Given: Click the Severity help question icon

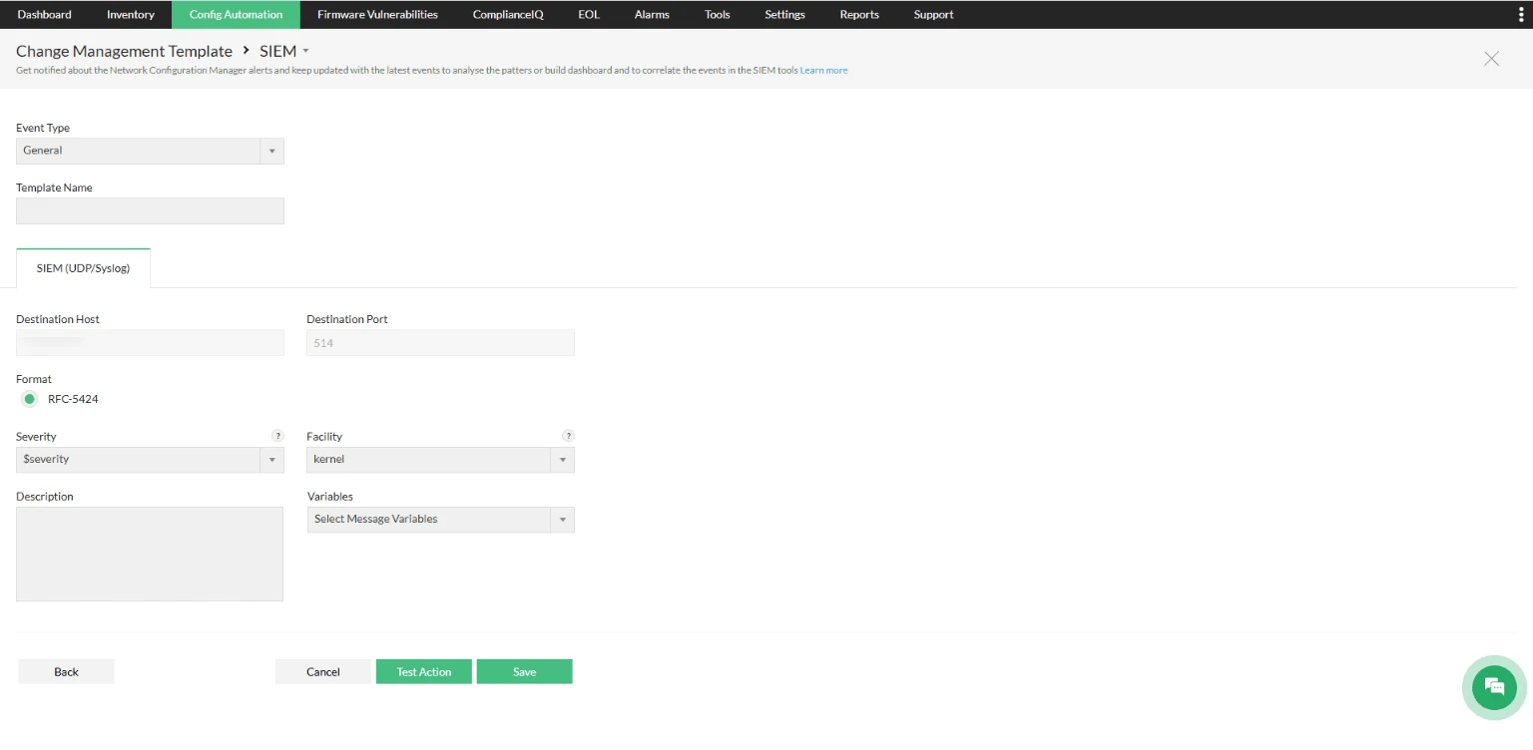Looking at the screenshot, I should pyautogui.click(x=277, y=436).
